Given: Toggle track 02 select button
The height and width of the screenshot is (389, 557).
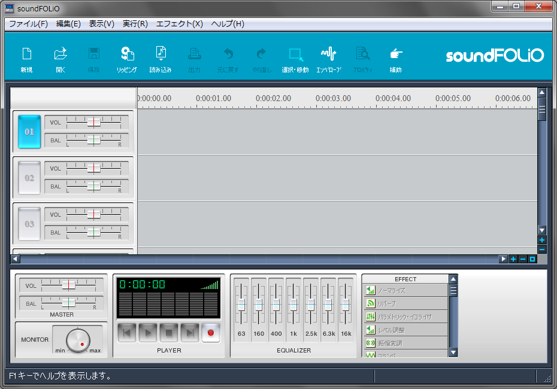Looking at the screenshot, I should [29, 178].
